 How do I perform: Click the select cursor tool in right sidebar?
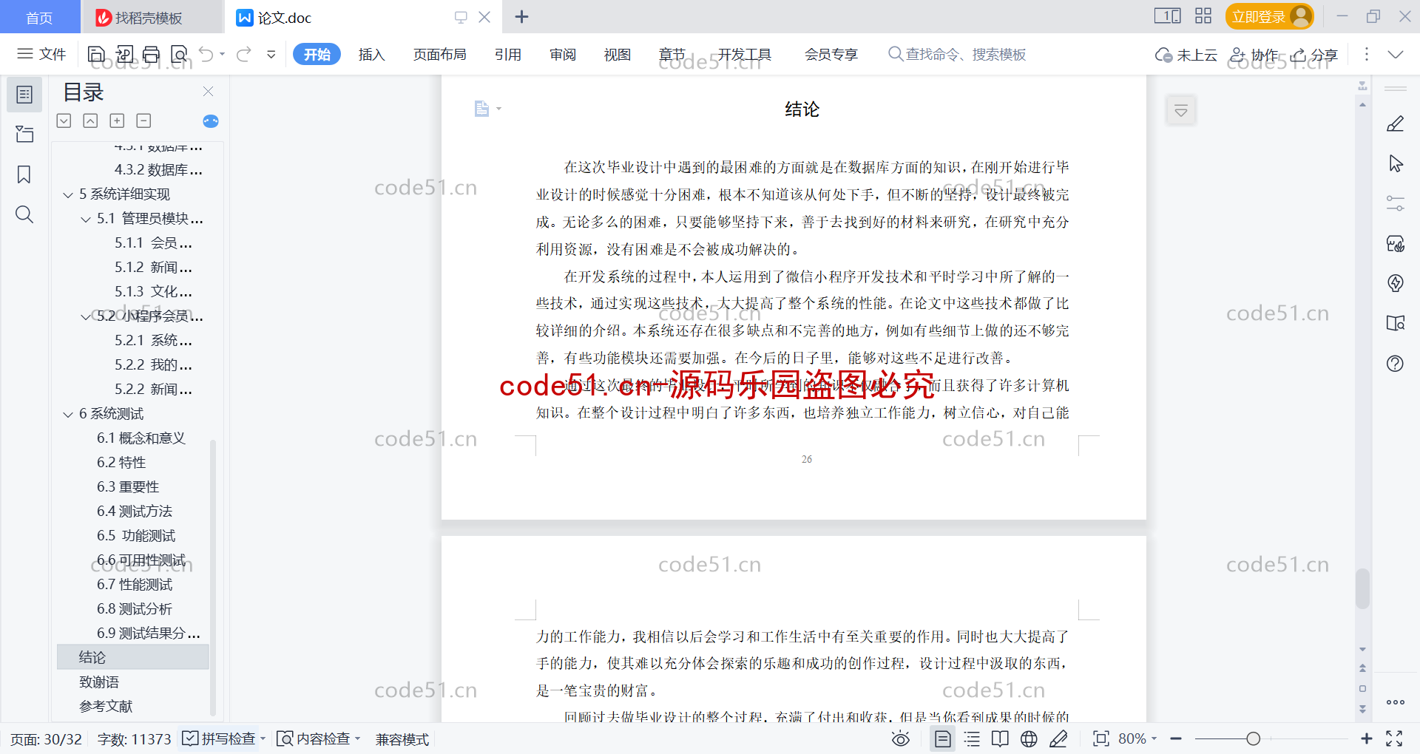(x=1396, y=163)
